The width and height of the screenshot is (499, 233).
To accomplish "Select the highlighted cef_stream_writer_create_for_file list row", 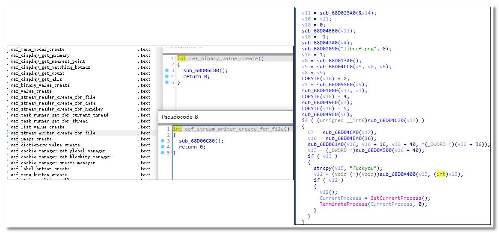I will [x=53, y=133].
